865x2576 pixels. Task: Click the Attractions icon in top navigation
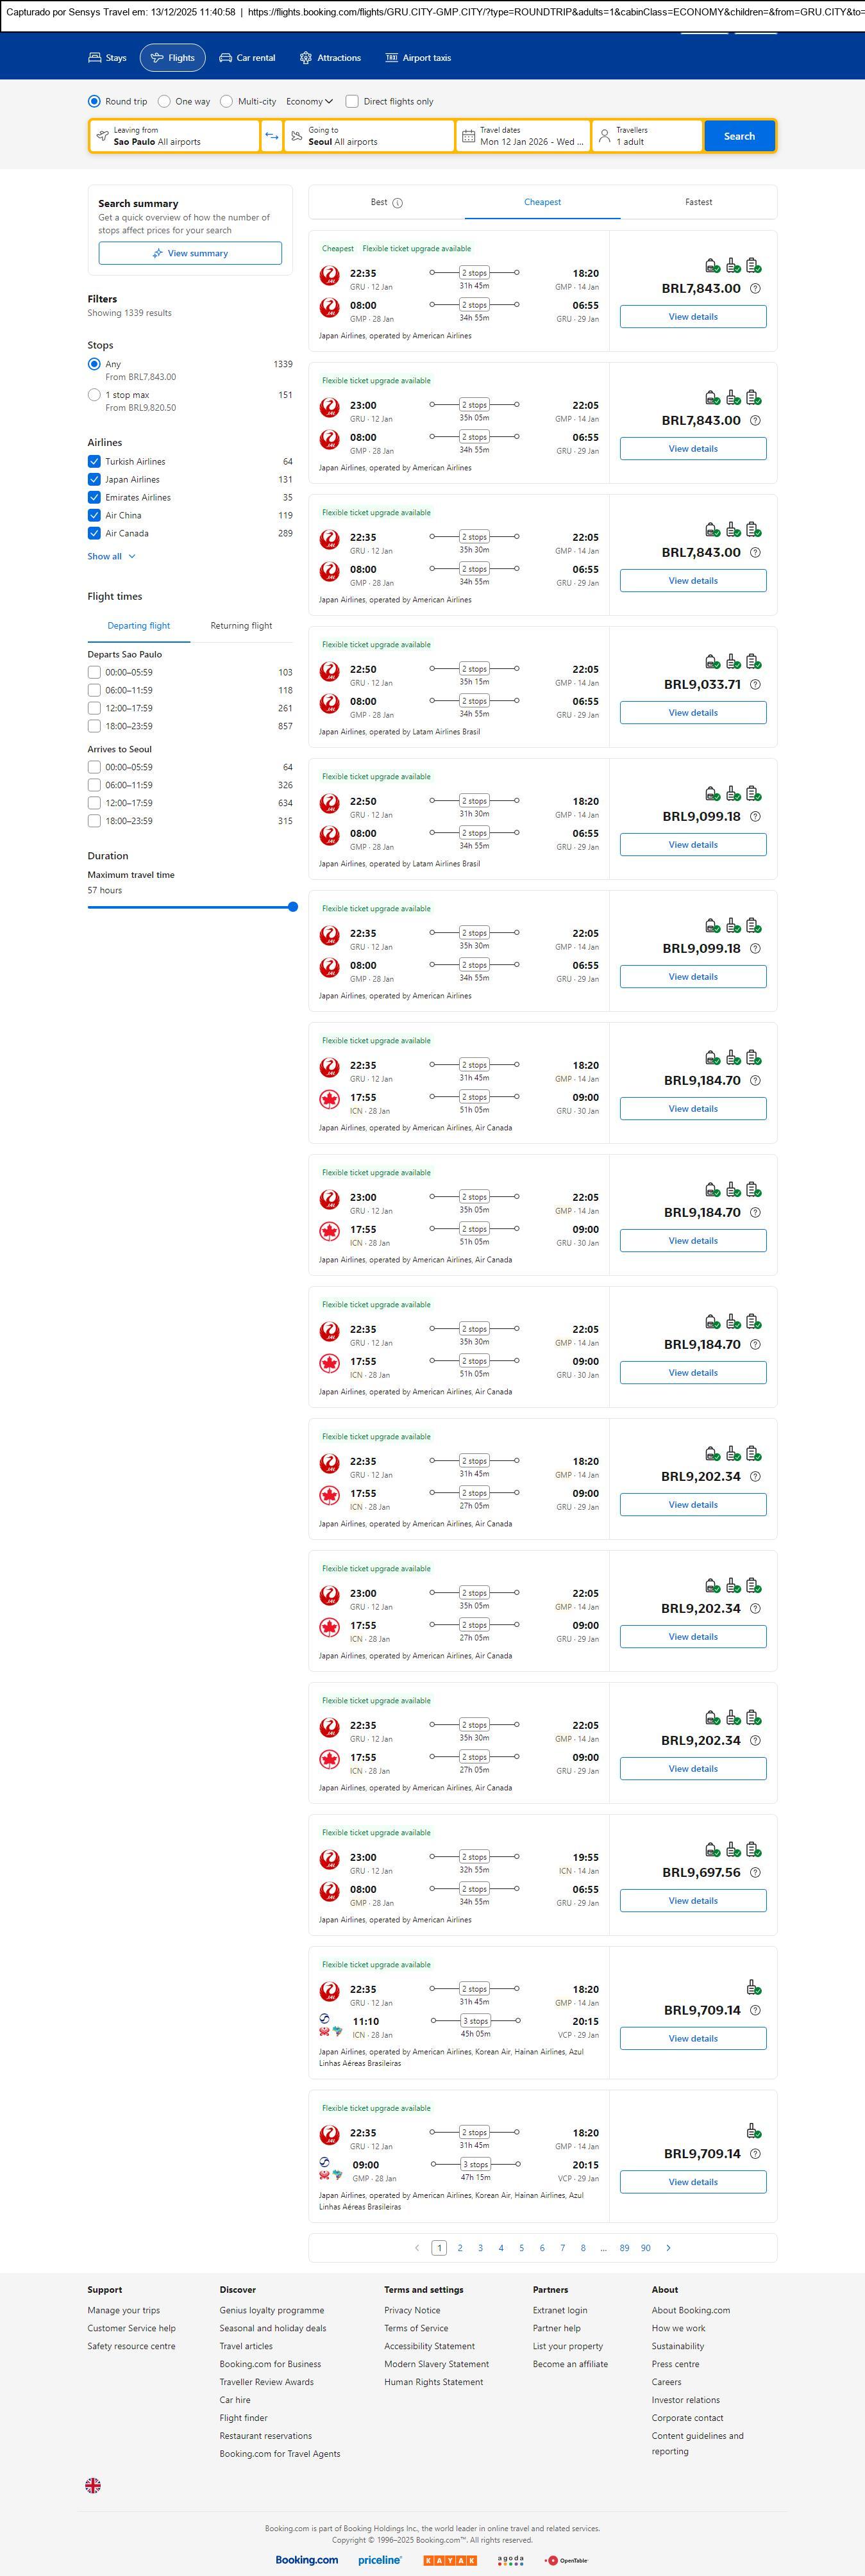click(x=305, y=58)
